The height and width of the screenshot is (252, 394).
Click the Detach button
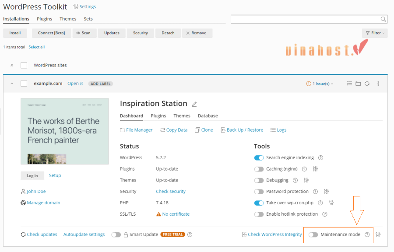(168, 33)
